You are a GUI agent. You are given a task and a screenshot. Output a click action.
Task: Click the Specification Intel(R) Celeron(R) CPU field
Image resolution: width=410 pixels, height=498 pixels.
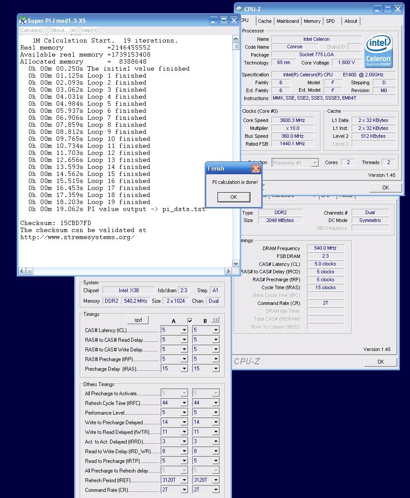(x=334, y=75)
